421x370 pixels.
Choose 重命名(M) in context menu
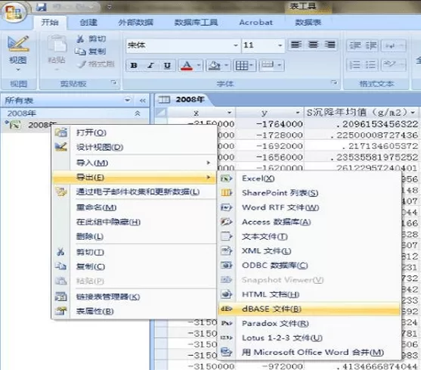tap(134, 207)
